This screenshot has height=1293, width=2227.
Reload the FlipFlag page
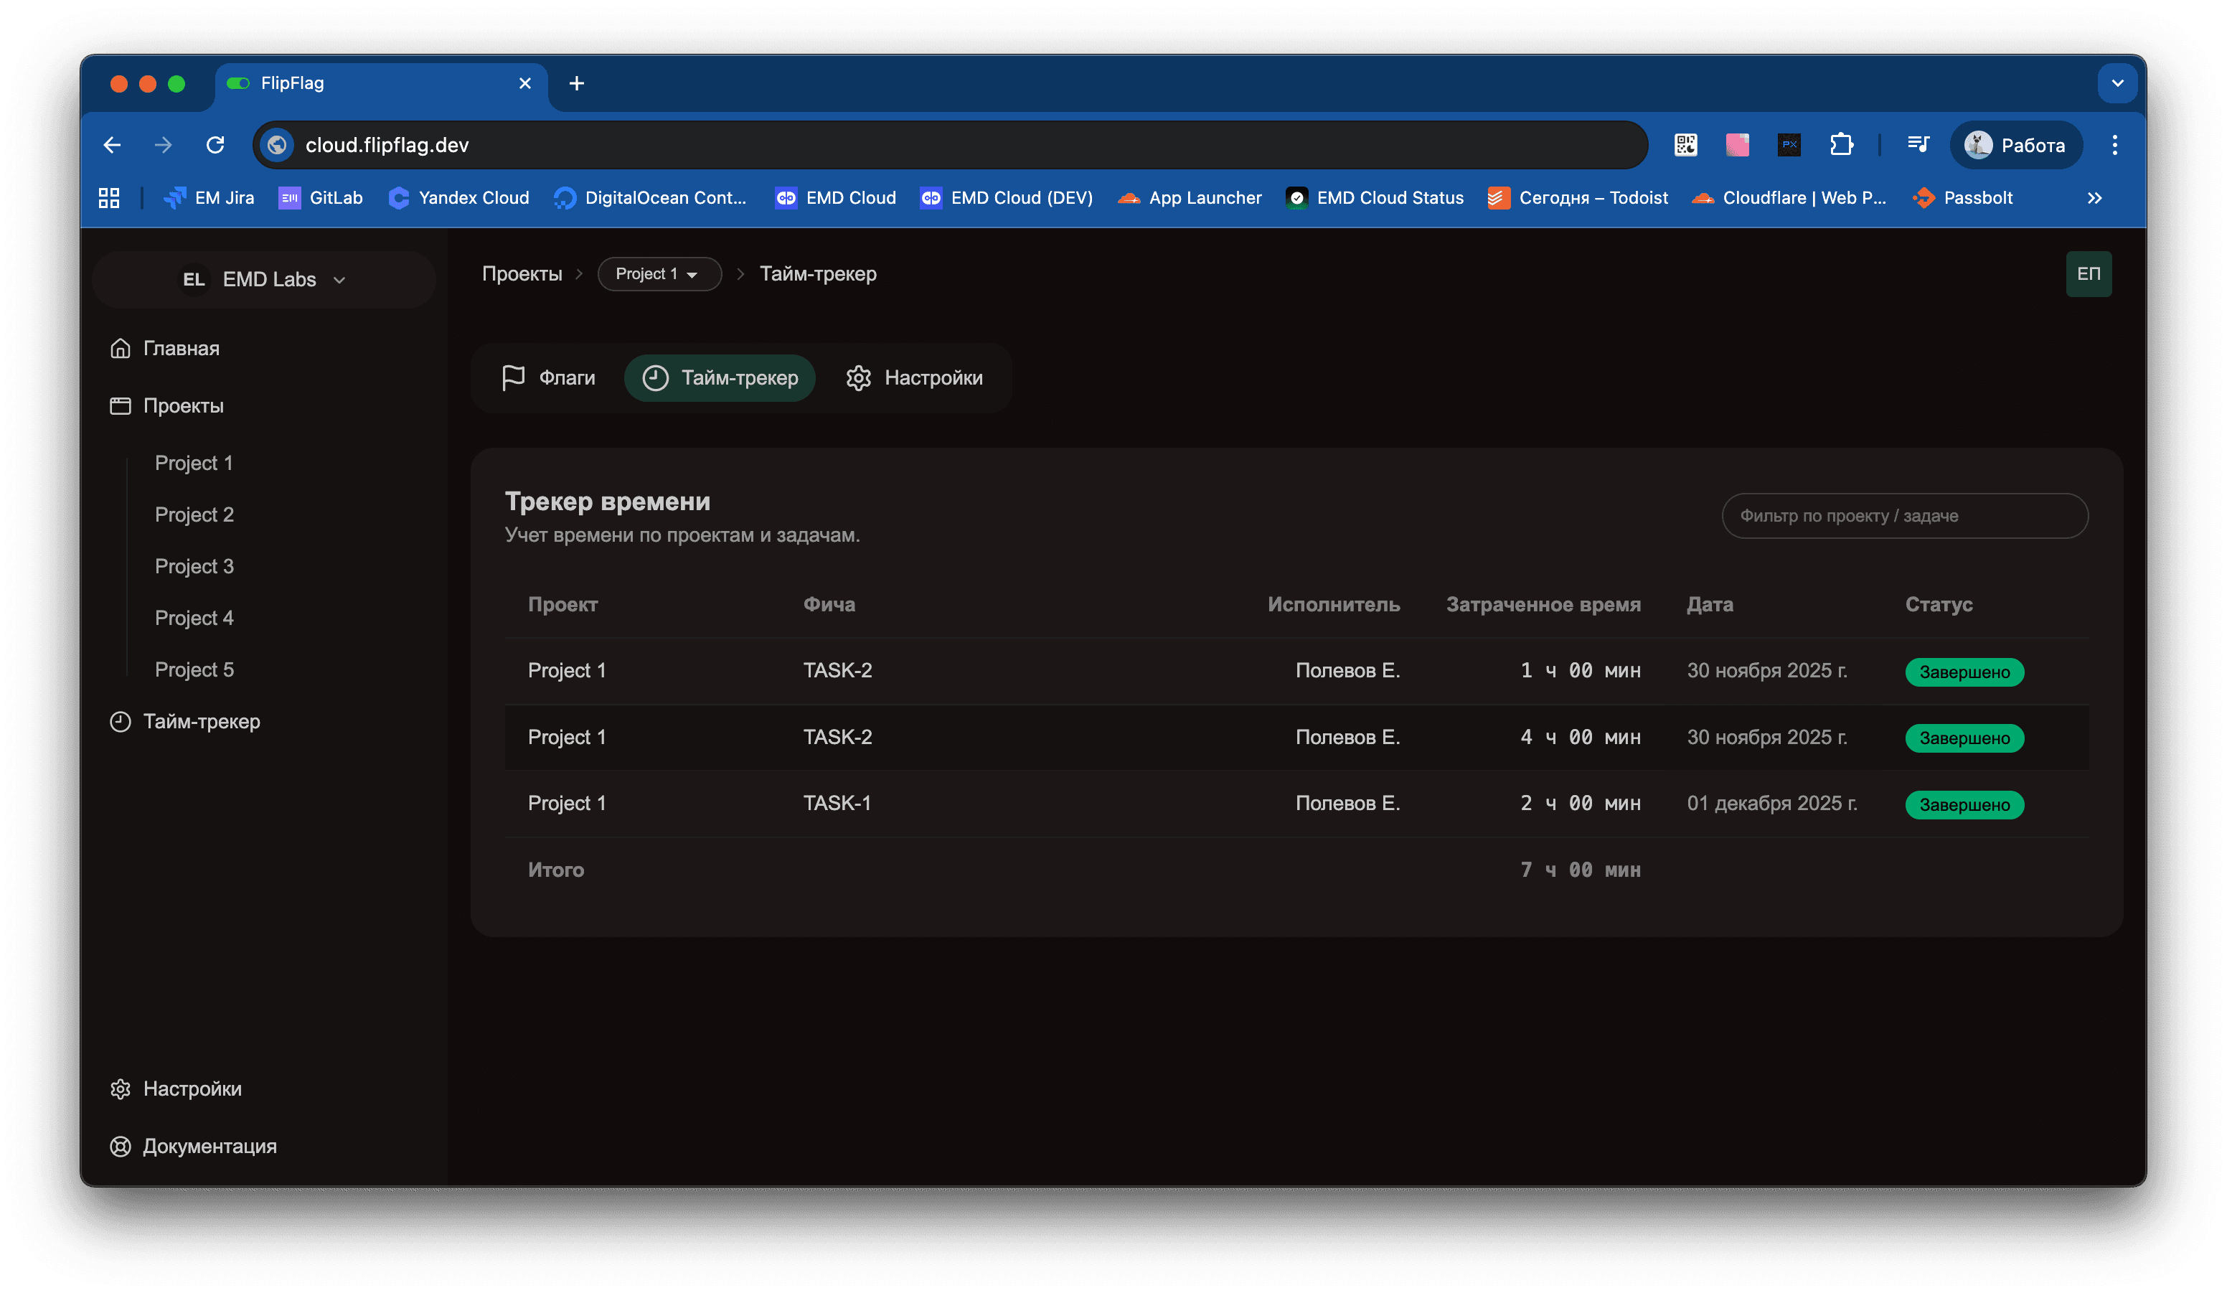point(215,145)
